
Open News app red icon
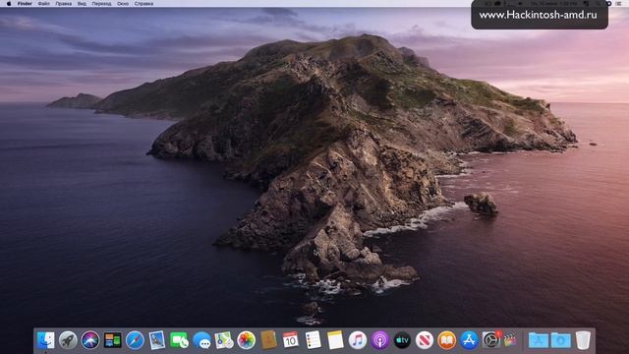tap(425, 340)
